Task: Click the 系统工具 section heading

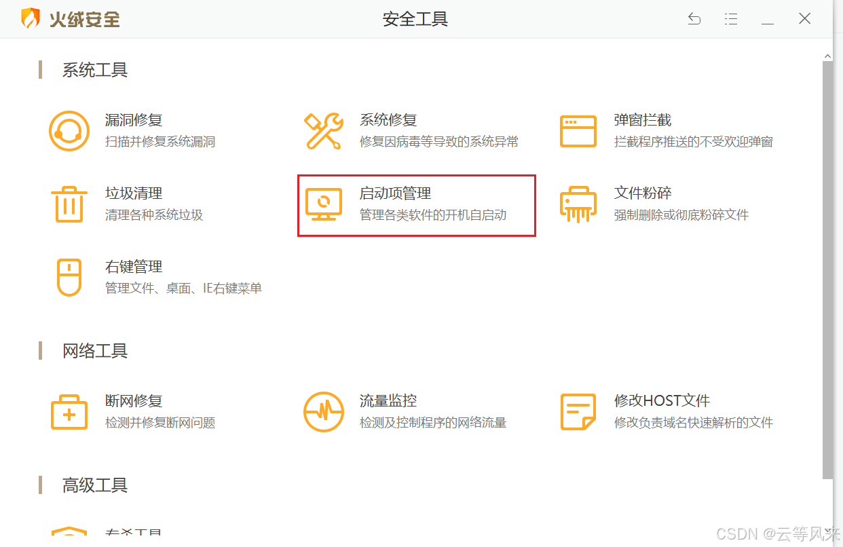Action: click(x=95, y=70)
